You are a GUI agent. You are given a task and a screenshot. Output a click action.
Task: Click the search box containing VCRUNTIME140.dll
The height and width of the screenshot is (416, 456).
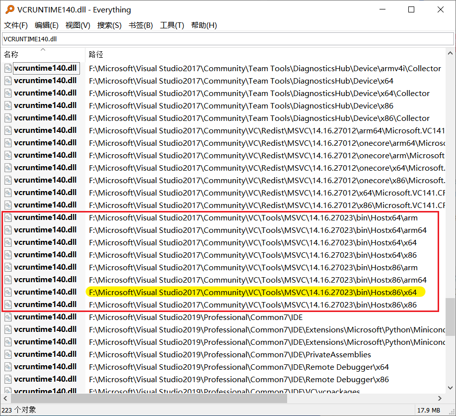pos(228,39)
